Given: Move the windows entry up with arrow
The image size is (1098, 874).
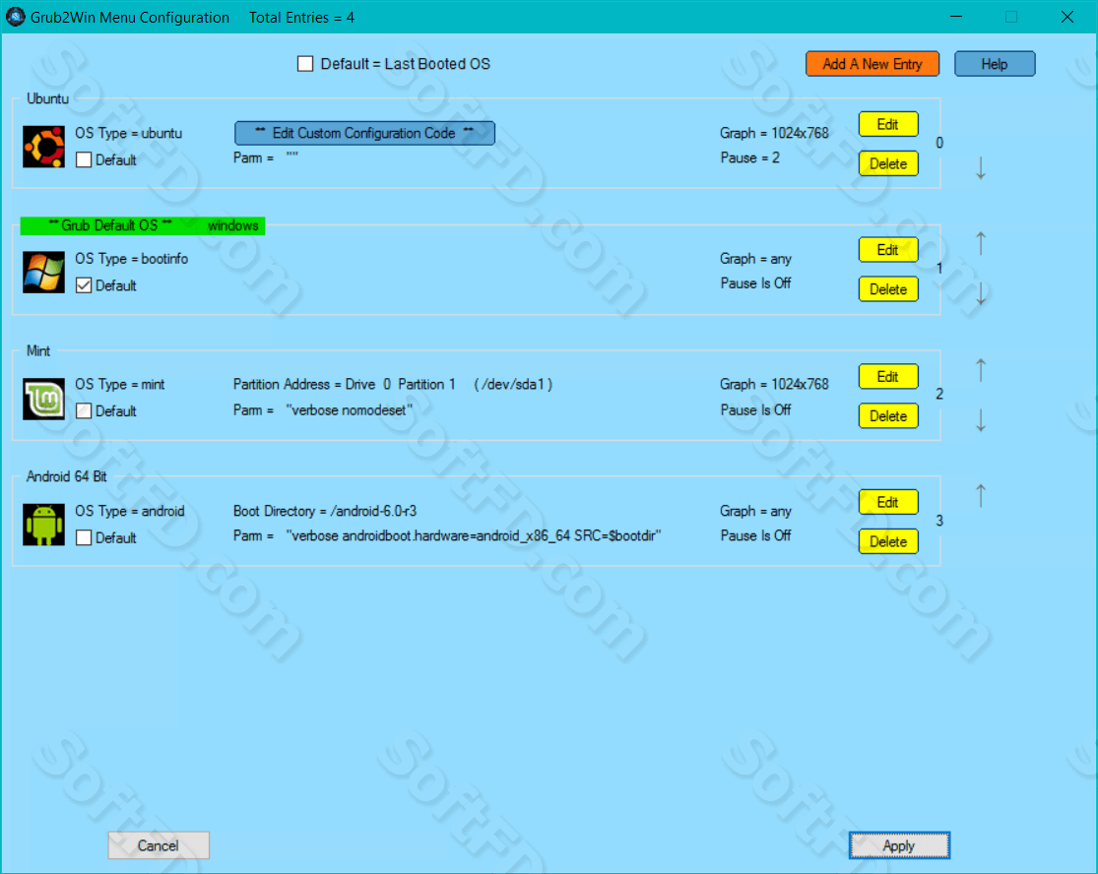Looking at the screenshot, I should (981, 243).
